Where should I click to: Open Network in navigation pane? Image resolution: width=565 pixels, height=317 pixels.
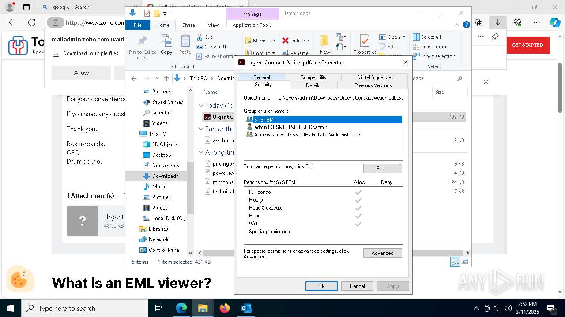click(154, 240)
